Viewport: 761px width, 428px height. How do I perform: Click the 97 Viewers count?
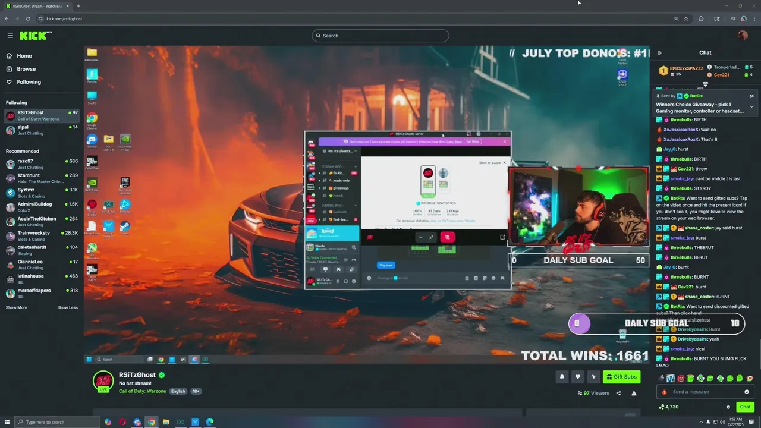point(593,393)
